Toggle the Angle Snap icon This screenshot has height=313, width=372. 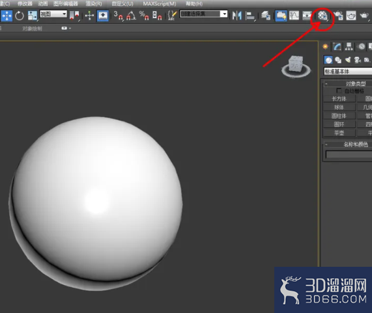click(x=131, y=16)
